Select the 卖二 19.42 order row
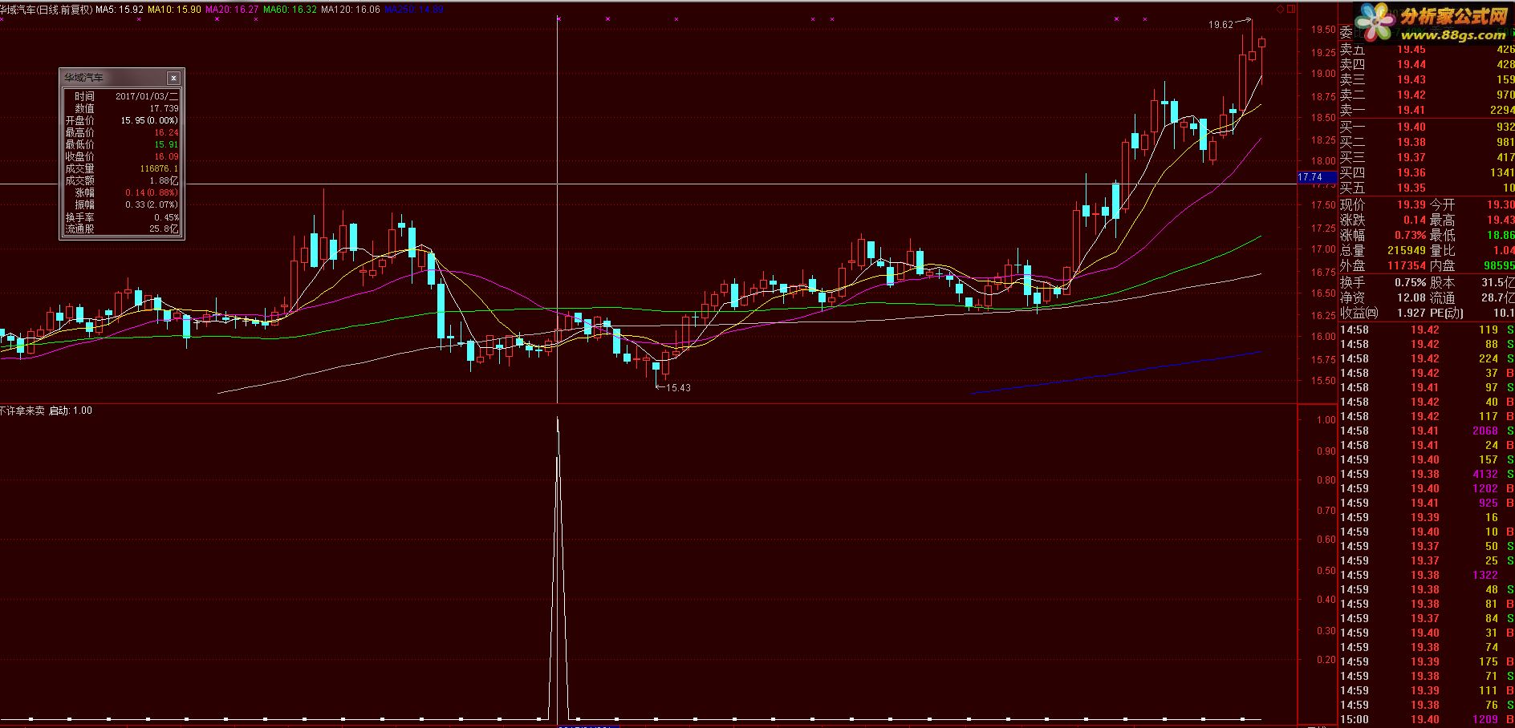 [x=1427, y=95]
